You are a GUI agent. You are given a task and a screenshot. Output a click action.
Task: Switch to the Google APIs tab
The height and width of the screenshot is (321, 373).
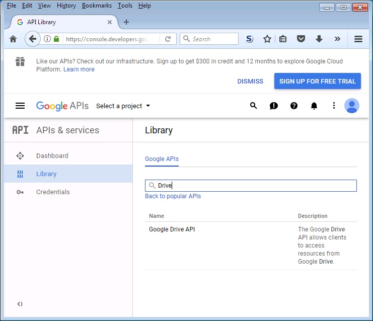pyautogui.click(x=162, y=159)
